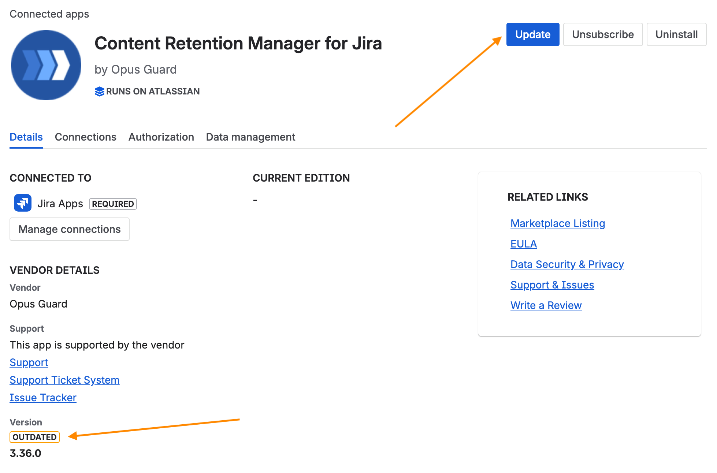Open the Marketplace Listing link
This screenshot has height=473, width=717.
558,223
